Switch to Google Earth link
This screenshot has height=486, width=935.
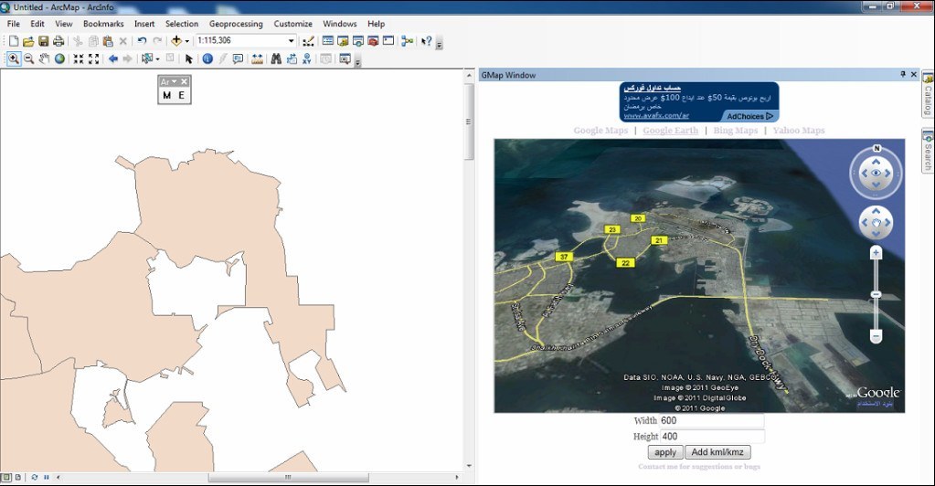(670, 131)
